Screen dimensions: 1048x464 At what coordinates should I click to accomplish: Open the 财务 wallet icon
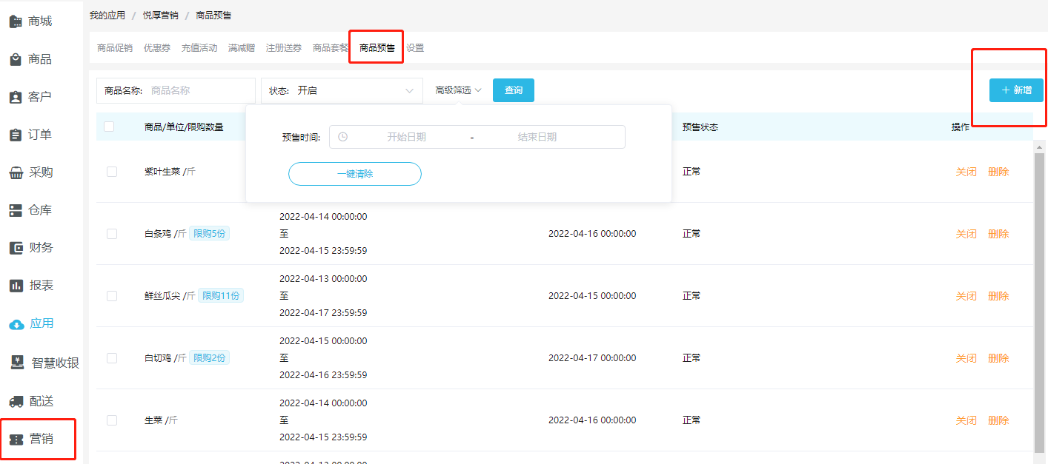[x=16, y=248]
